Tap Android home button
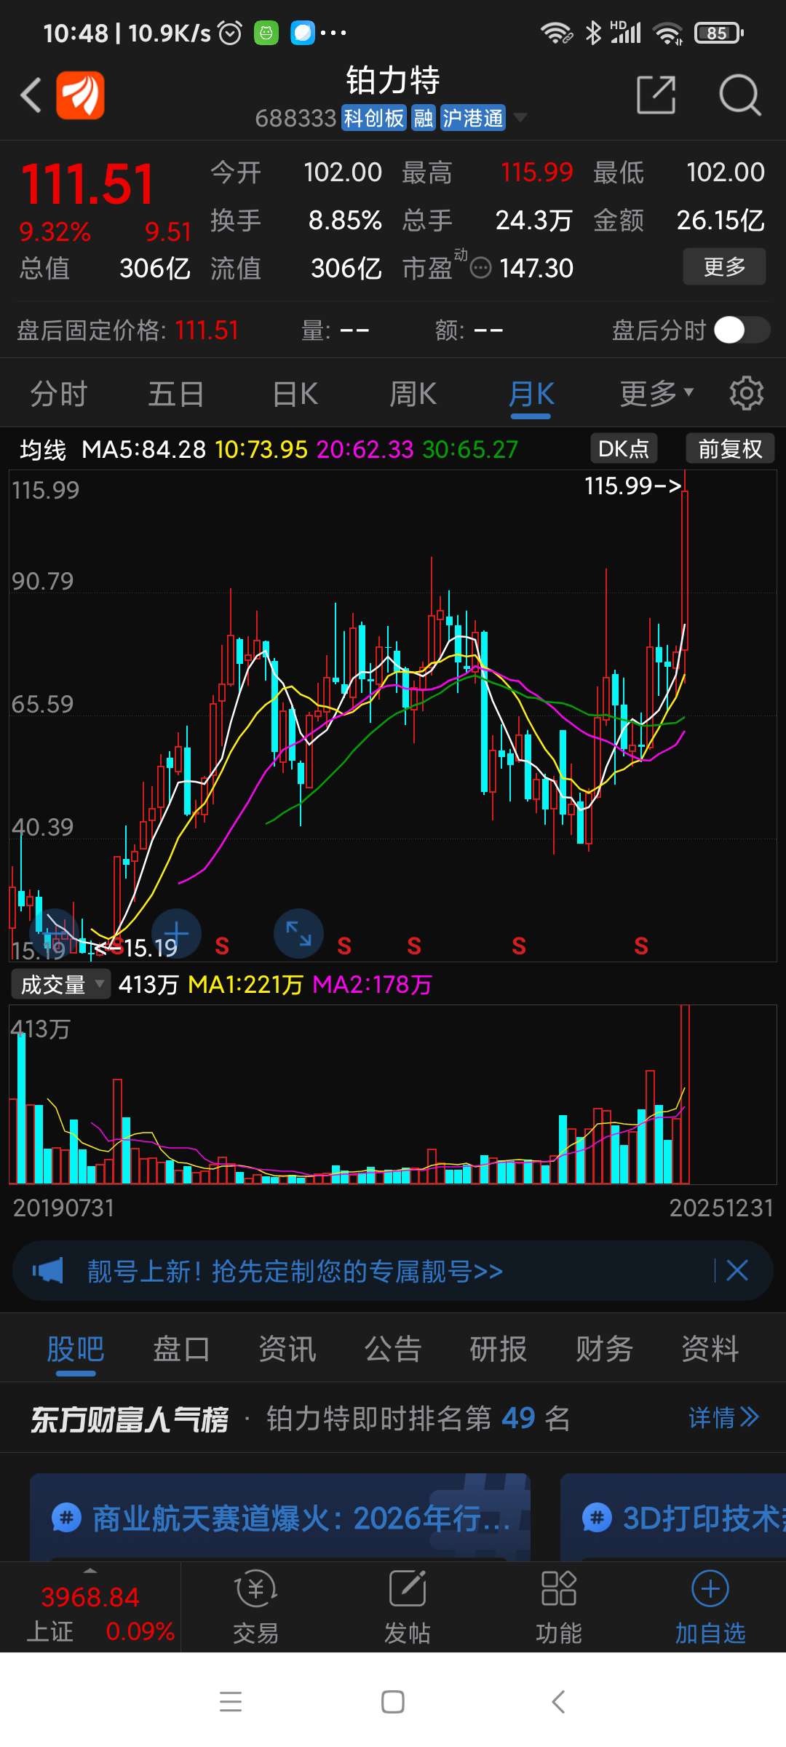786x1747 pixels. (x=393, y=1702)
